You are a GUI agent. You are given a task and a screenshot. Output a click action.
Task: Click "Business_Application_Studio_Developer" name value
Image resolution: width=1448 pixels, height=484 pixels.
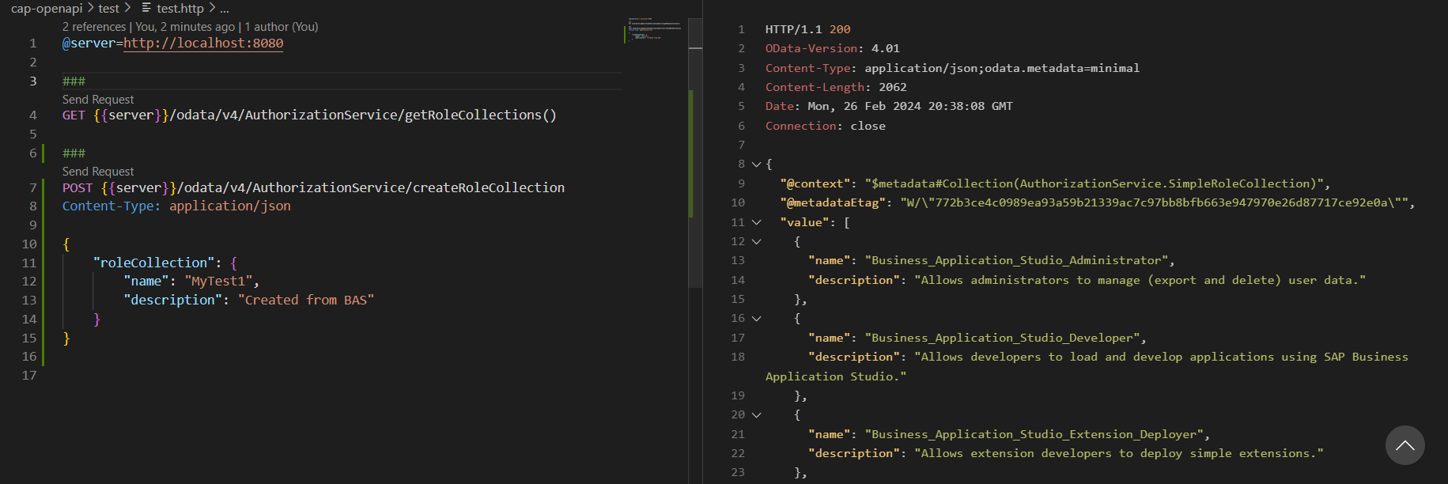click(x=1002, y=338)
